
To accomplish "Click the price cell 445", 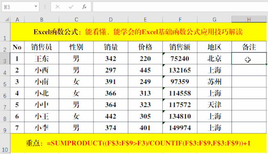I will point(145,70).
